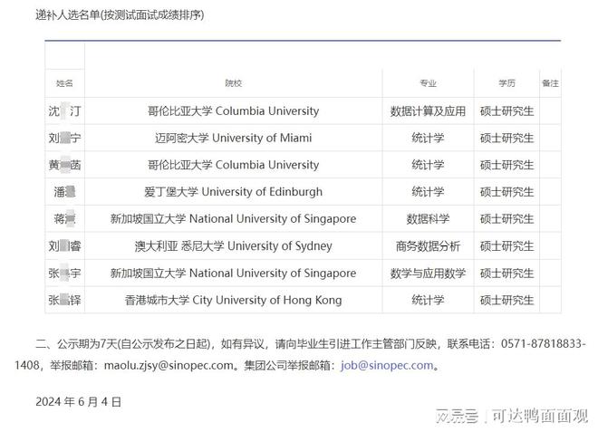Click the name cell starting with 蒋
The height and width of the screenshot is (432, 598).
(64, 219)
